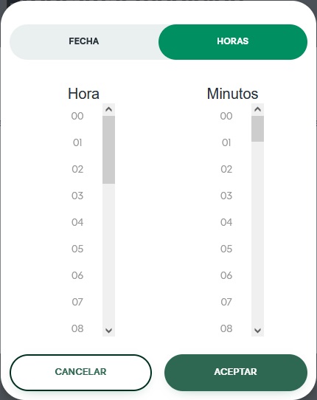Click Minutos scrollbar track below thumb
317x400 pixels.
[257, 233]
